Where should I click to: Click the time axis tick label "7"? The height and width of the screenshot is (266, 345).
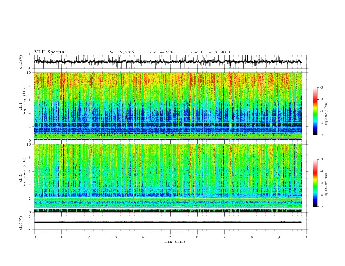pos(225,237)
